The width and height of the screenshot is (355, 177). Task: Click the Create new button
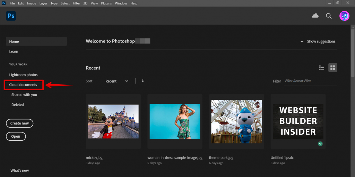click(19, 123)
